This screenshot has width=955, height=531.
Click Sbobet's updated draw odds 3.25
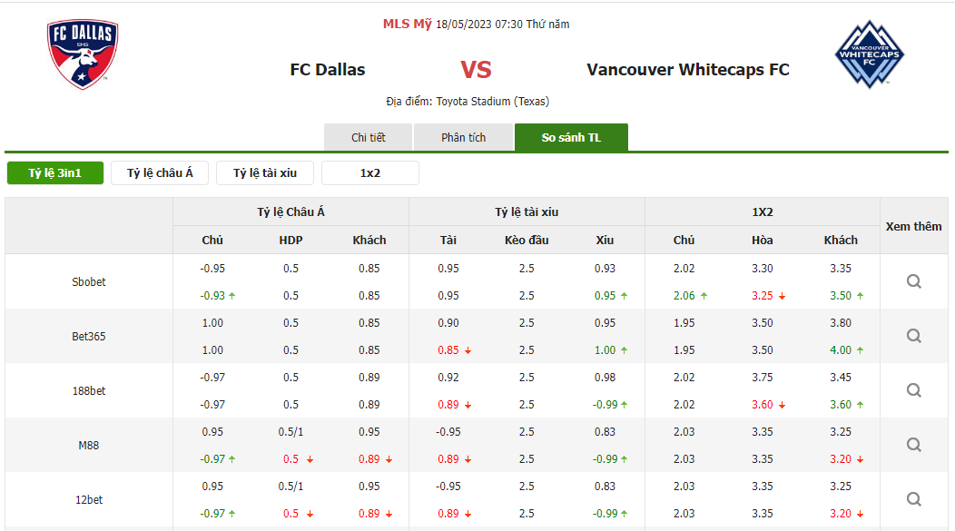click(762, 295)
